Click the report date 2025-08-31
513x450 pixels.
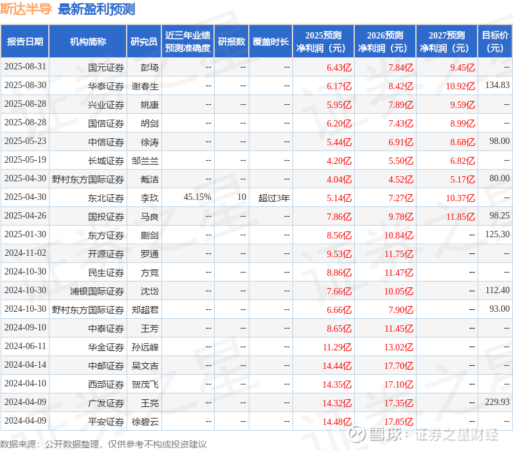click(x=25, y=66)
